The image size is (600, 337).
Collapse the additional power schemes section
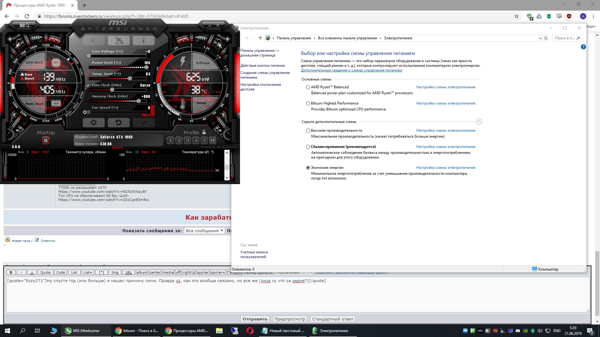[479, 122]
